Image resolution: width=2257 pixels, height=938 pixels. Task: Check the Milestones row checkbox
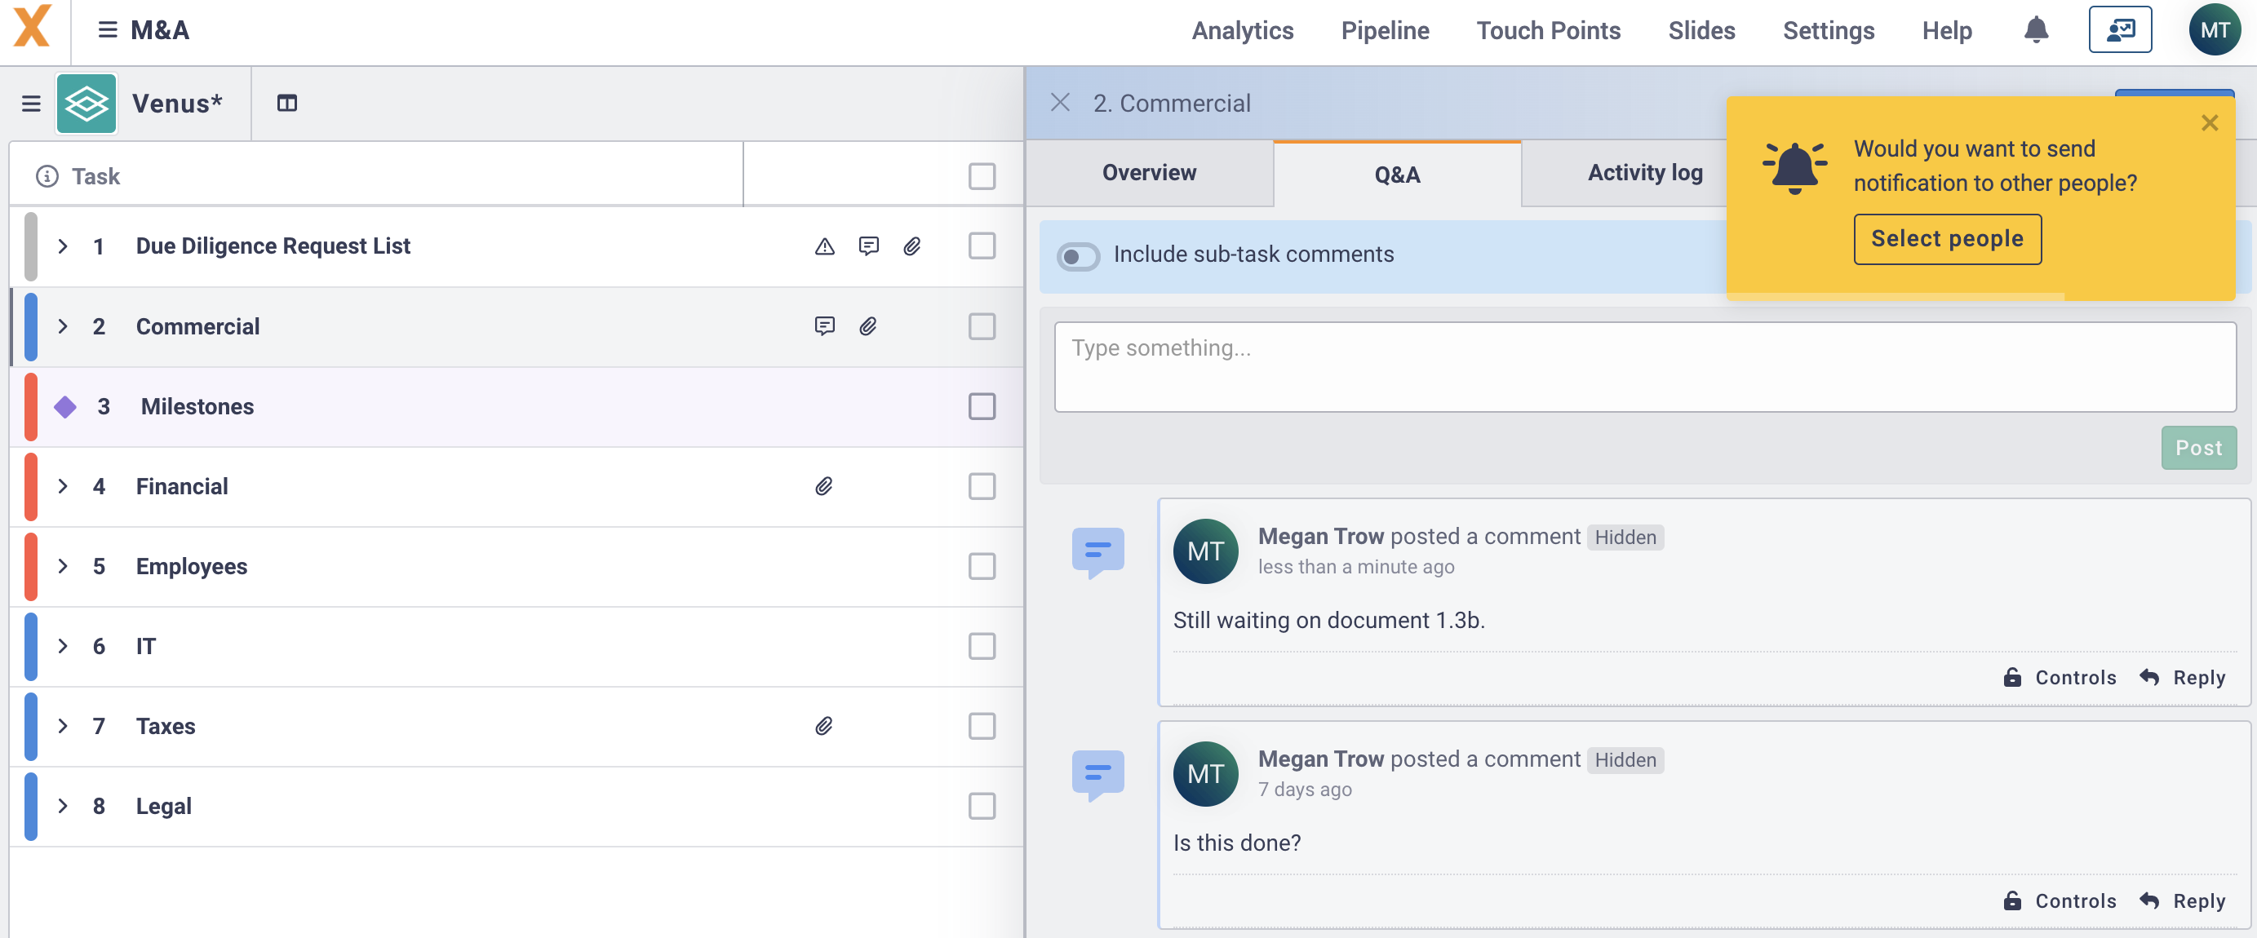coord(982,407)
